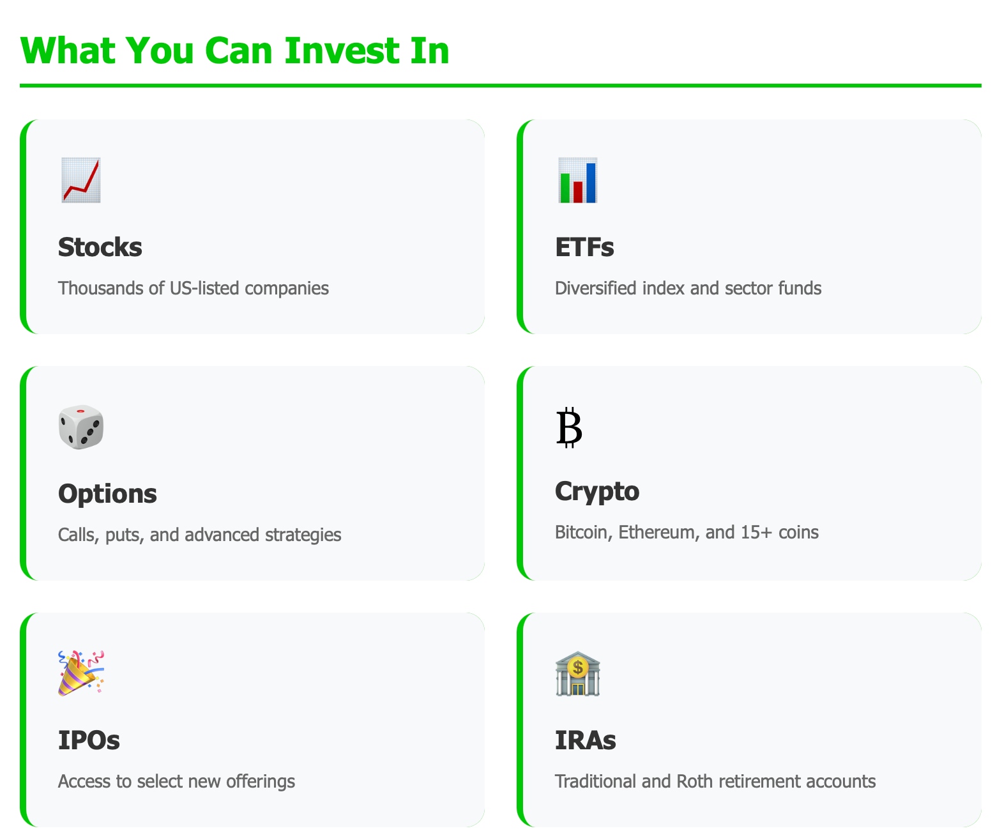Click 'Calls, puts, and advanced strategies' description
The width and height of the screenshot is (1002, 840).
click(x=200, y=535)
